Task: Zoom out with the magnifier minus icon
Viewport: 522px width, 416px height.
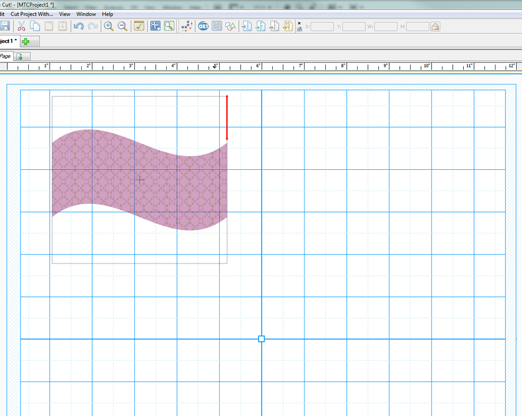Action: pyautogui.click(x=123, y=26)
